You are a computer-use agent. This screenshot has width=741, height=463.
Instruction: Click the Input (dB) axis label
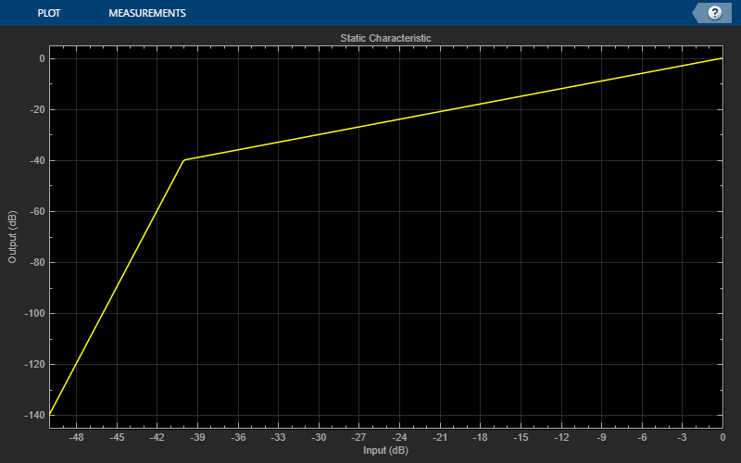click(385, 450)
